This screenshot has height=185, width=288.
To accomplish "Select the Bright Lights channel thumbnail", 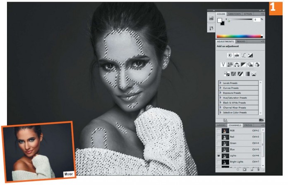I will point(226,162).
